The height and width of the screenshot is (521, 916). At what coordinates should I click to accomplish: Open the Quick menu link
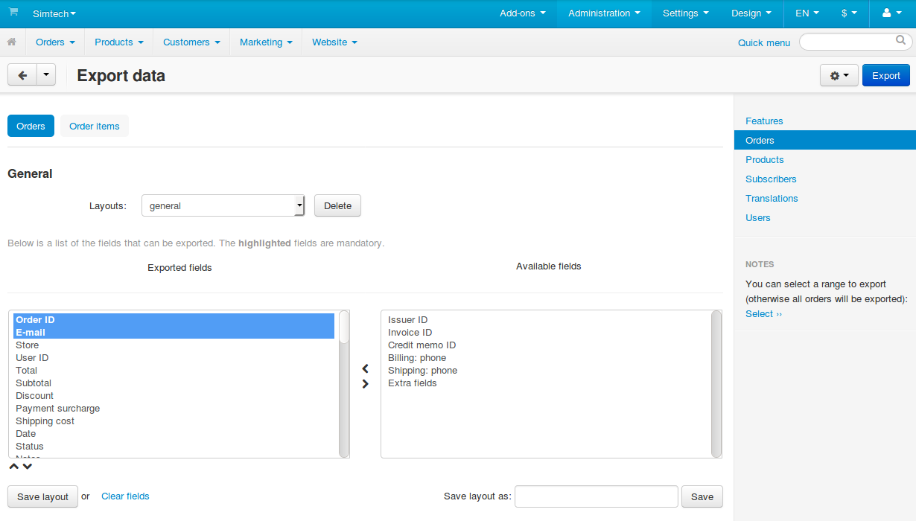click(764, 42)
